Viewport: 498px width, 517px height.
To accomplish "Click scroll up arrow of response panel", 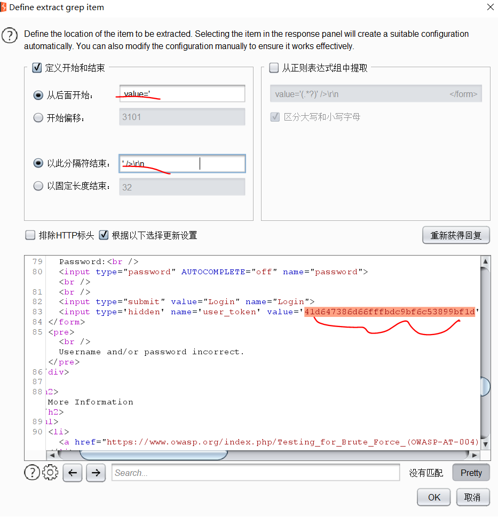I will coord(485,261).
